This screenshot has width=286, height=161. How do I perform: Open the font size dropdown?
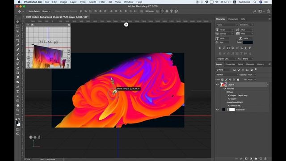click(232, 30)
